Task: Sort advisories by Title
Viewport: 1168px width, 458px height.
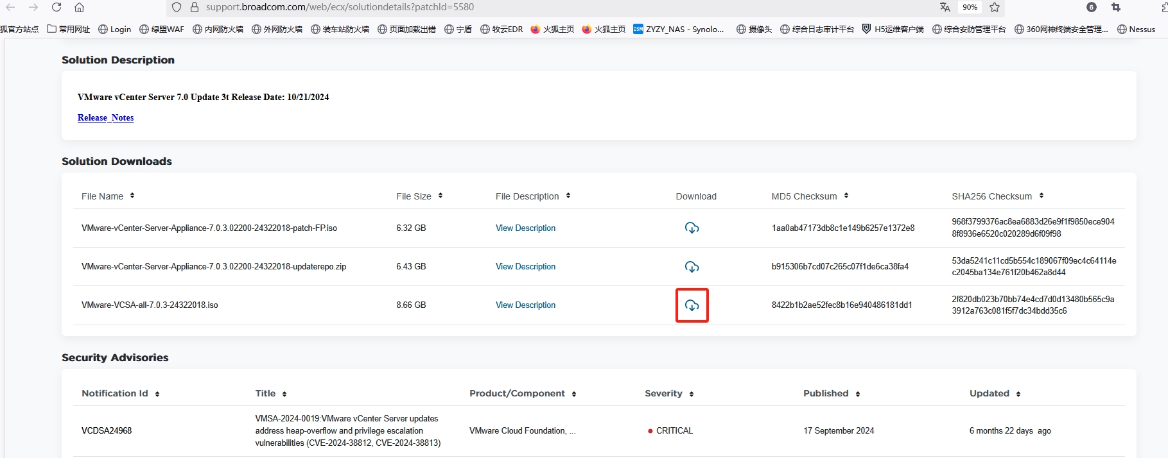Action: coord(284,394)
